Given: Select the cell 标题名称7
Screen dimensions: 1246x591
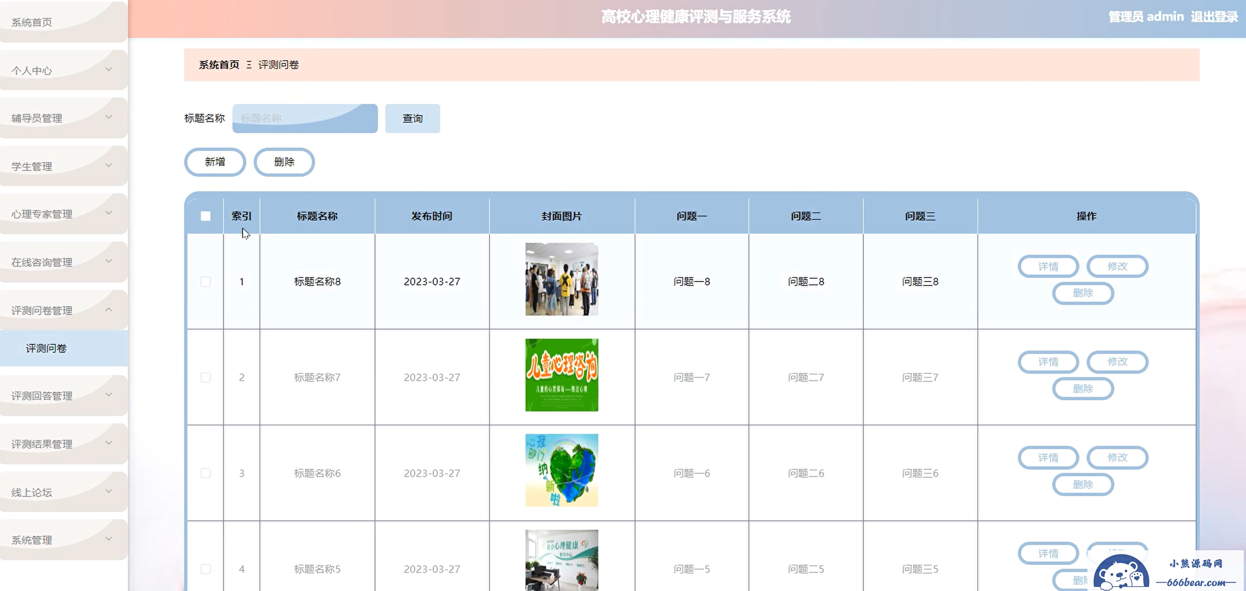Looking at the screenshot, I should tap(317, 378).
